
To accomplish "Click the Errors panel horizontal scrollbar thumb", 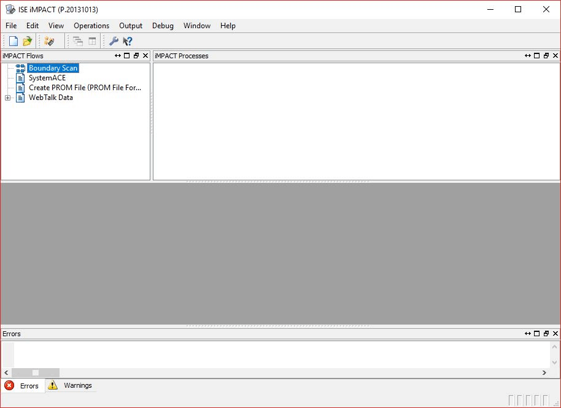I will pyautogui.click(x=36, y=372).
